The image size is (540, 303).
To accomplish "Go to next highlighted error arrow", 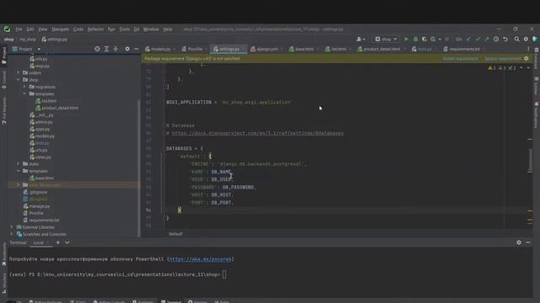I will (x=528, y=68).
